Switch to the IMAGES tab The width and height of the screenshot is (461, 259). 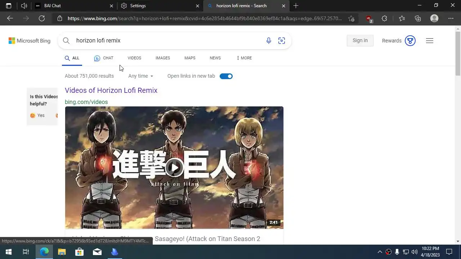(163, 58)
